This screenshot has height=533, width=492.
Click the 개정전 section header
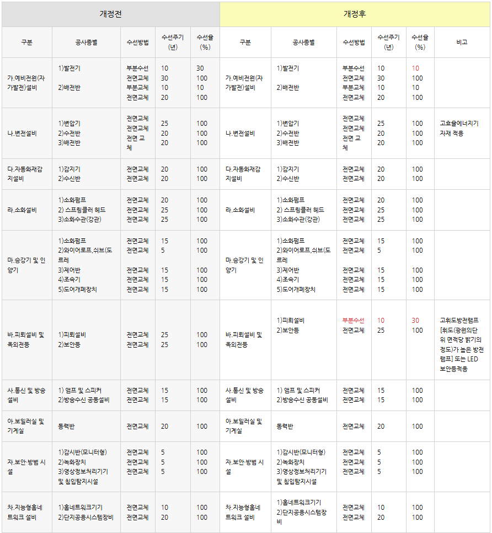pyautogui.click(x=110, y=14)
